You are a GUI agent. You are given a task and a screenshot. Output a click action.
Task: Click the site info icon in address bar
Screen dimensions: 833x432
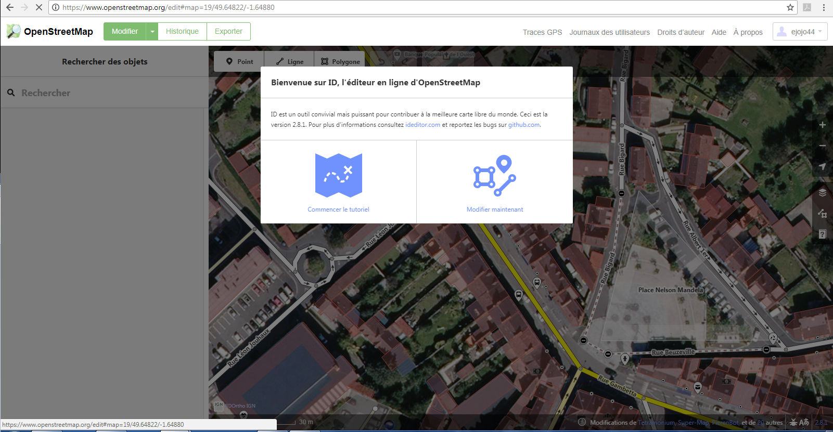56,7
